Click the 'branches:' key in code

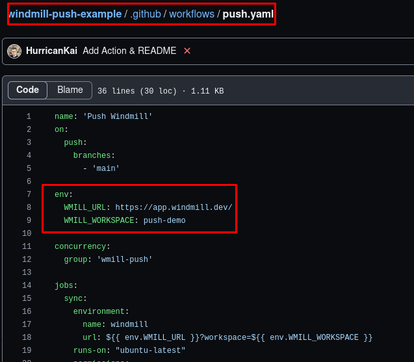click(94, 155)
